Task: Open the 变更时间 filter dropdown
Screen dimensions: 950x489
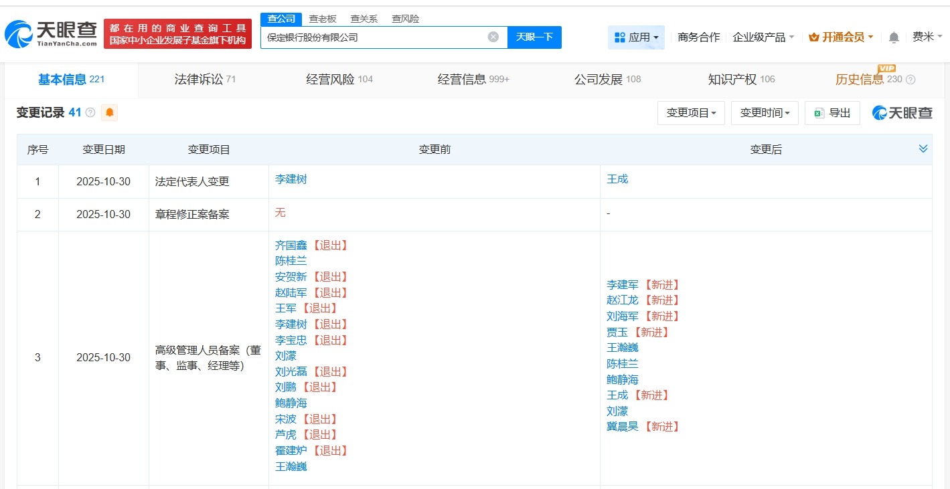Action: [x=764, y=112]
